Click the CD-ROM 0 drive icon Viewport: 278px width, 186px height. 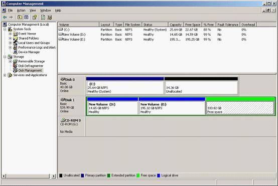point(63,120)
